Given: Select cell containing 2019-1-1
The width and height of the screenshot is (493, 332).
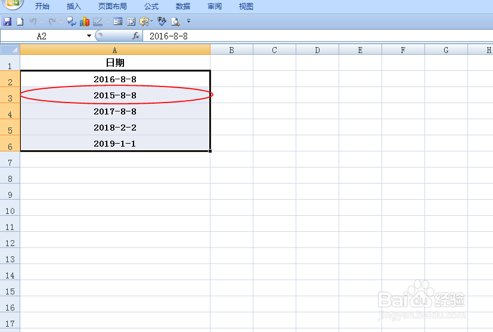Looking at the screenshot, I should (115, 144).
